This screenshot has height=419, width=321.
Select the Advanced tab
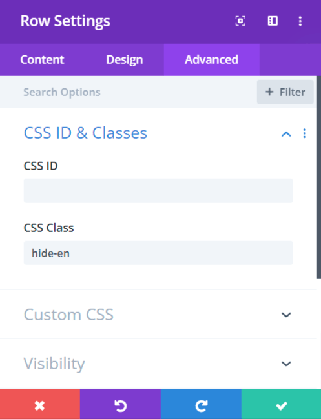point(211,60)
